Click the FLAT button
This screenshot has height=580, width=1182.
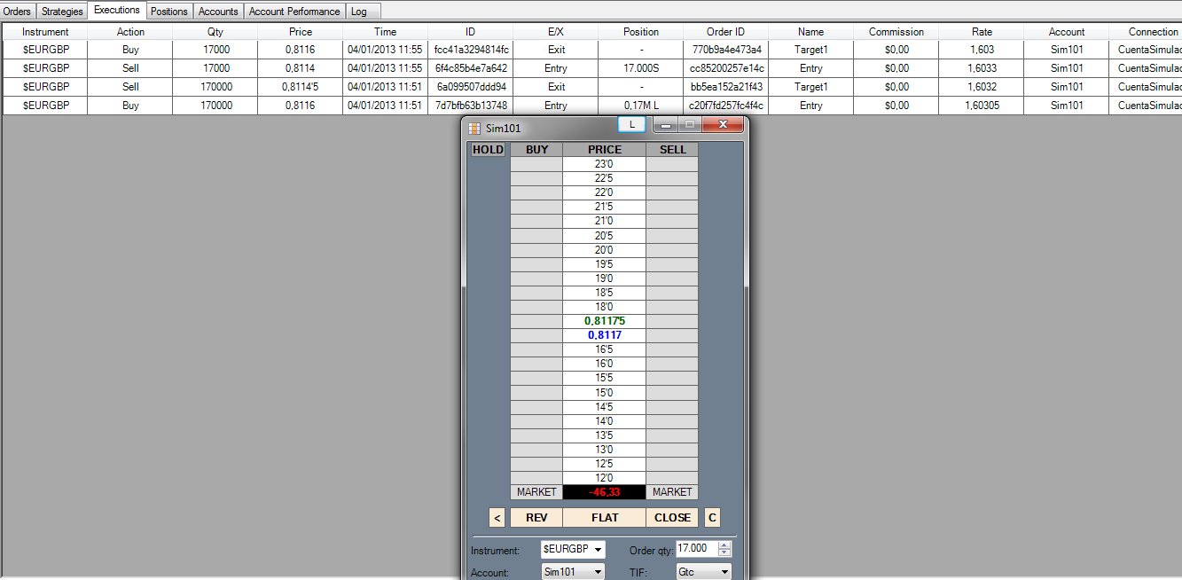605,518
